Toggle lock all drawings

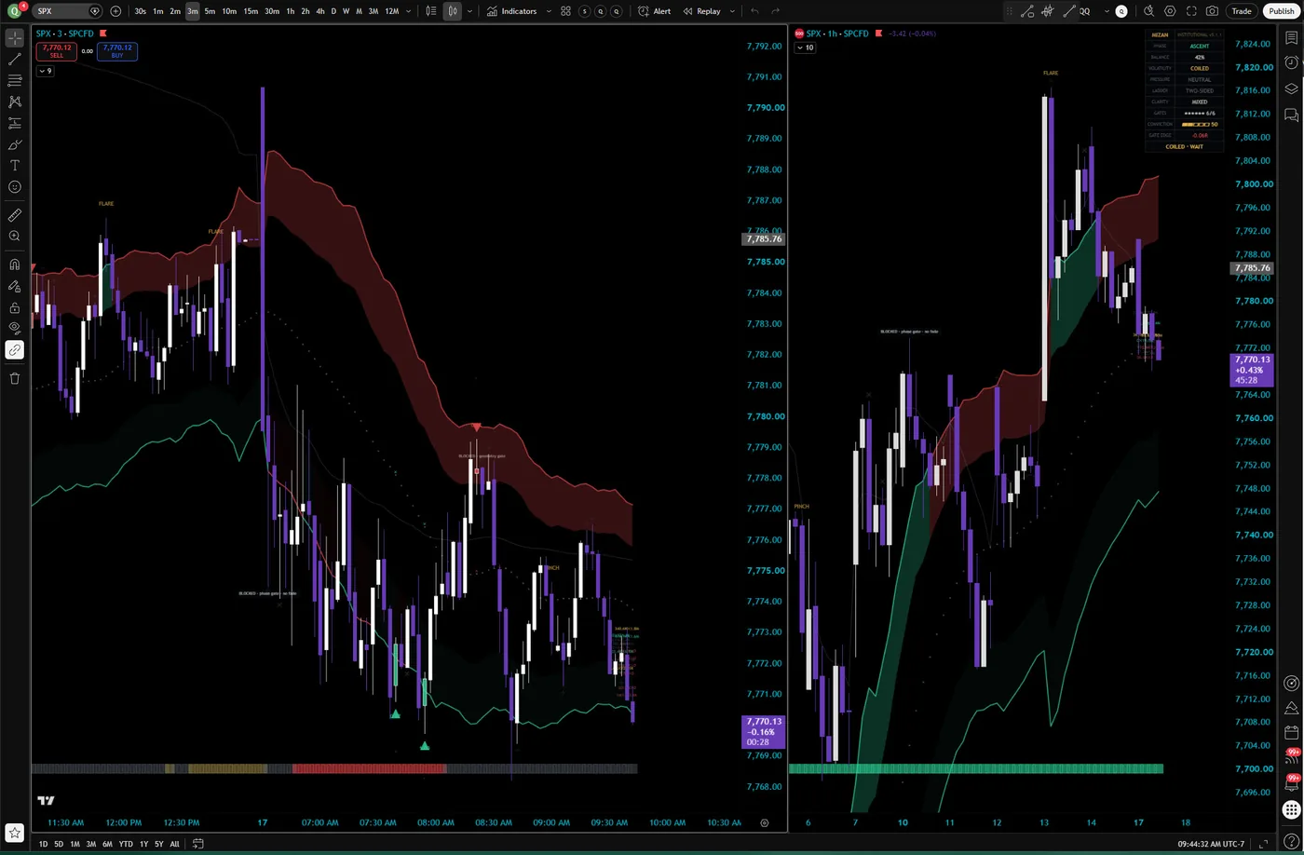tap(15, 307)
